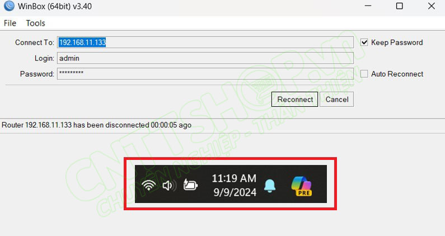Focus the Login field containing admin
Screen dimensions: 445x236
(205, 58)
